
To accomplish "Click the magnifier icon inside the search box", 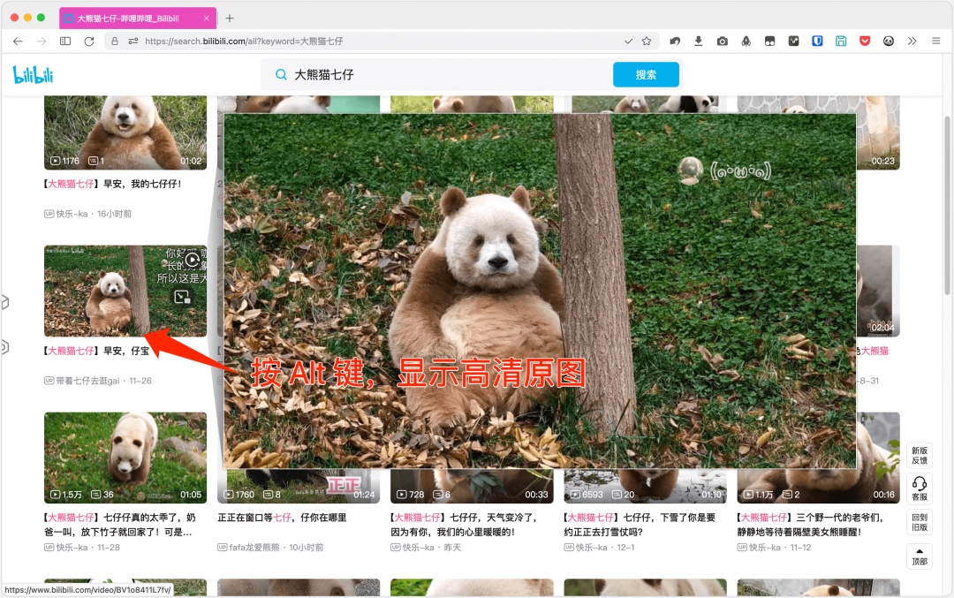I will pos(280,74).
